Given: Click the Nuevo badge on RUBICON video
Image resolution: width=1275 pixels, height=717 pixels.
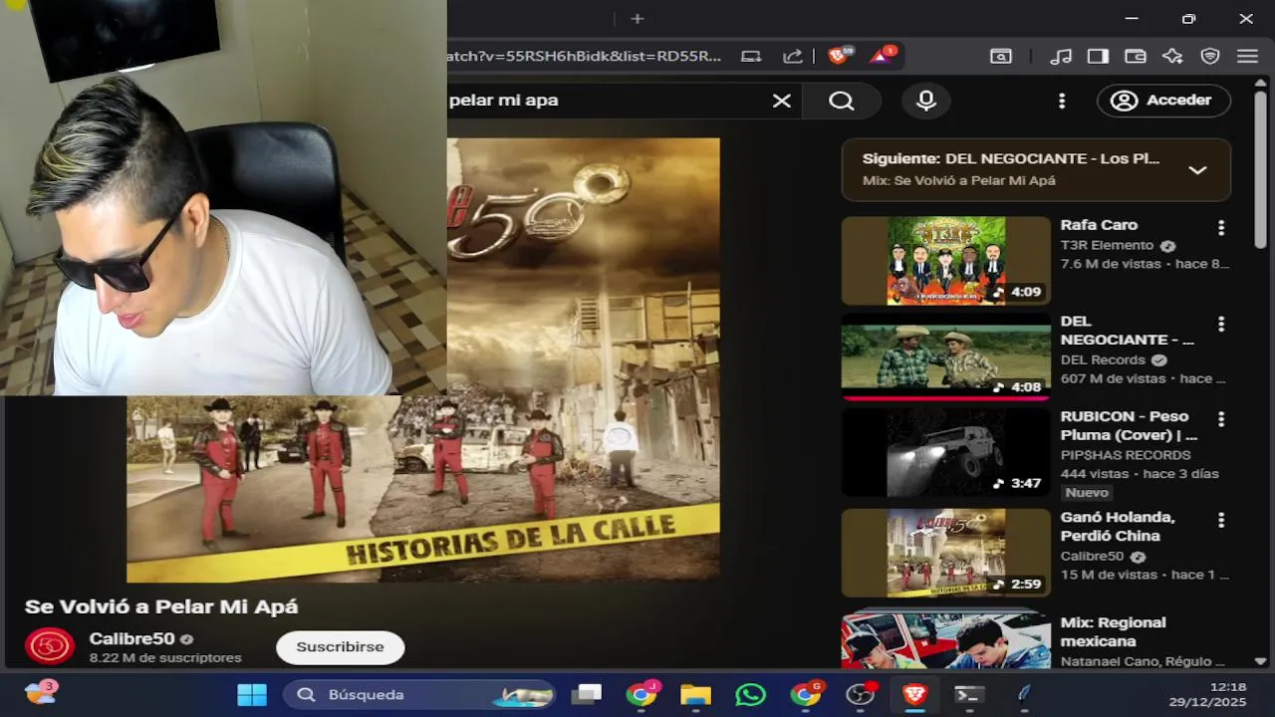Looking at the screenshot, I should 1087,493.
